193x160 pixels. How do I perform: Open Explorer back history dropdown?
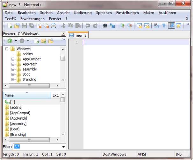coord(16,41)
